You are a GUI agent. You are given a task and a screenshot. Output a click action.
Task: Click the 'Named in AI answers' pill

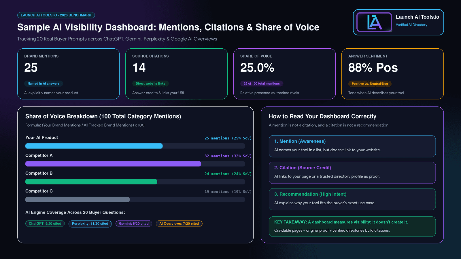[44, 83]
